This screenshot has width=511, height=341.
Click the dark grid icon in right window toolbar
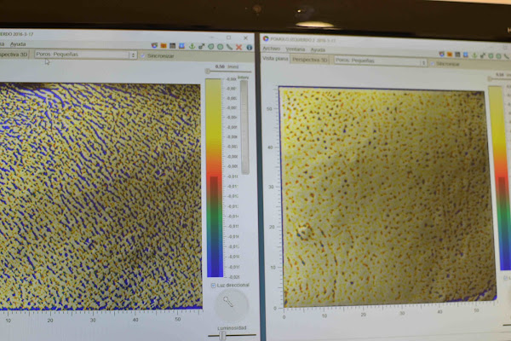(458, 55)
